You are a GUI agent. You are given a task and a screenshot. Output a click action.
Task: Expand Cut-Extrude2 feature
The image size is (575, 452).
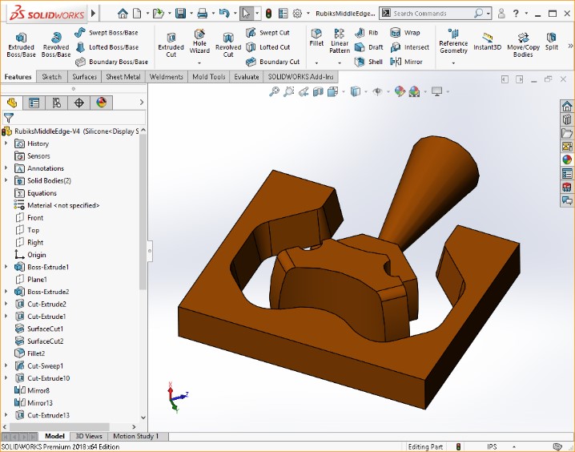(x=6, y=304)
